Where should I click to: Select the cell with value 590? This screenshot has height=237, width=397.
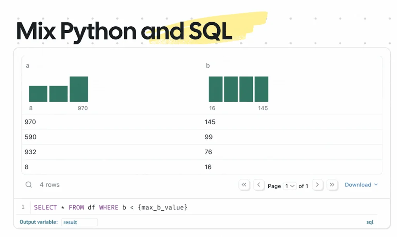[x=30, y=137]
